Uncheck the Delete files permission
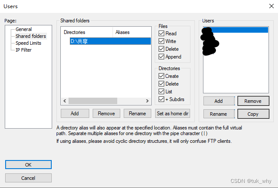Image resolution: width=278 pixels, height=188 pixels. (x=162, y=49)
